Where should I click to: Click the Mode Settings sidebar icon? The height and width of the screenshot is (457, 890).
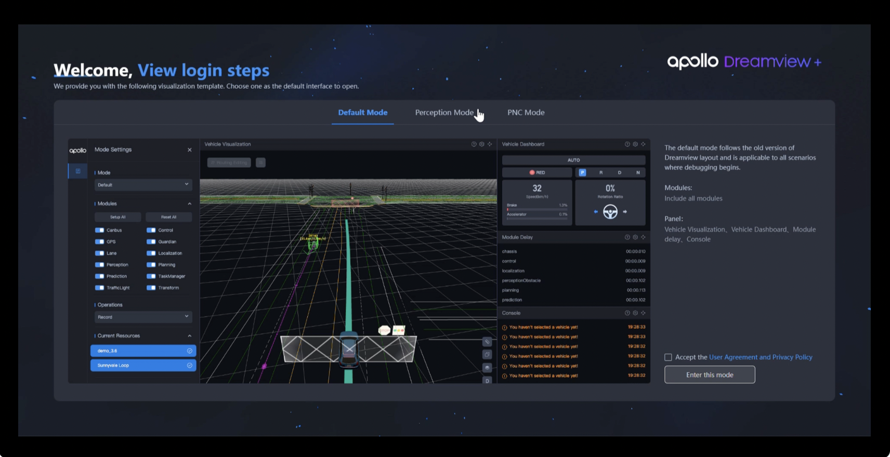coord(77,171)
